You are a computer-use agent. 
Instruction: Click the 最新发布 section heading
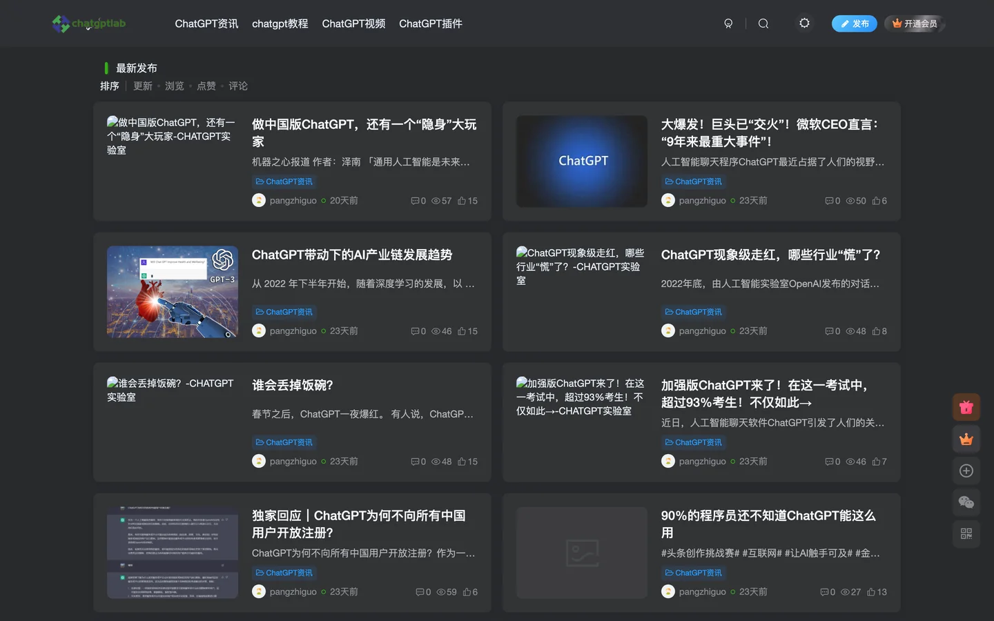[137, 68]
